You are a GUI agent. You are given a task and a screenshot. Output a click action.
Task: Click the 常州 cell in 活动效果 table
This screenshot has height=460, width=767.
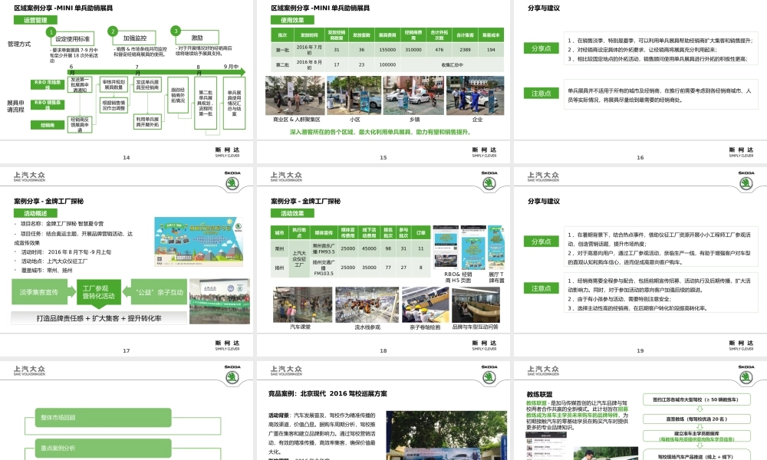(279, 249)
